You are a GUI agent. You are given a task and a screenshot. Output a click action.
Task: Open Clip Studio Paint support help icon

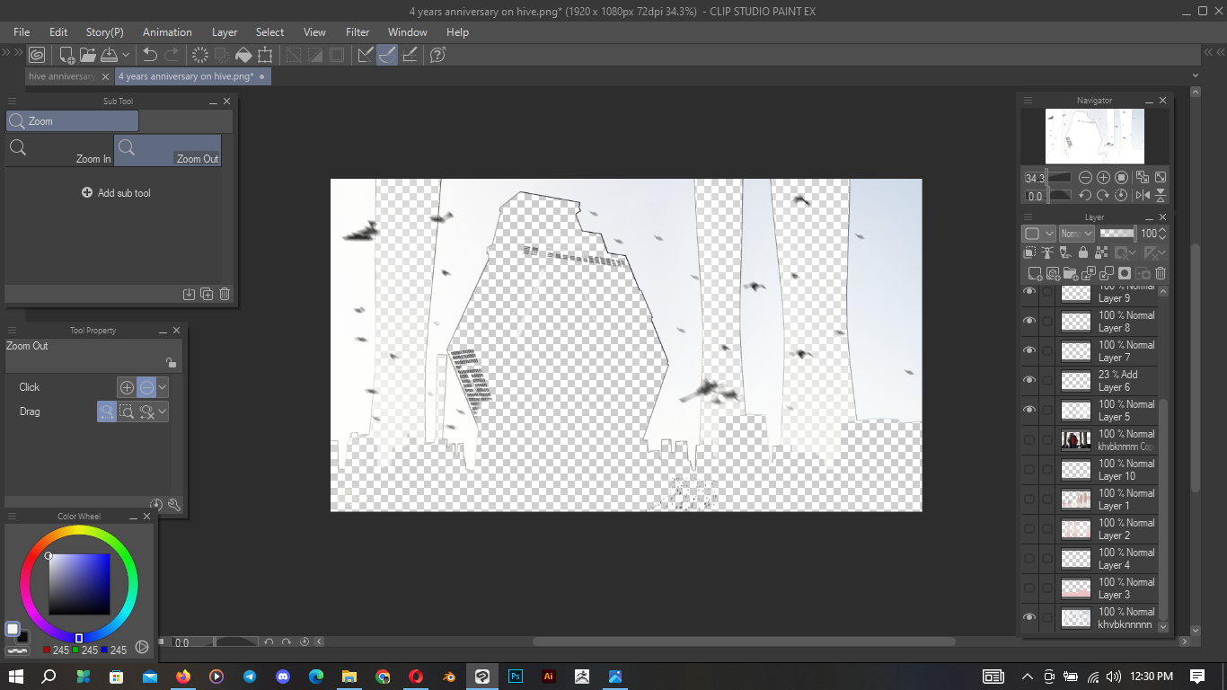click(437, 55)
